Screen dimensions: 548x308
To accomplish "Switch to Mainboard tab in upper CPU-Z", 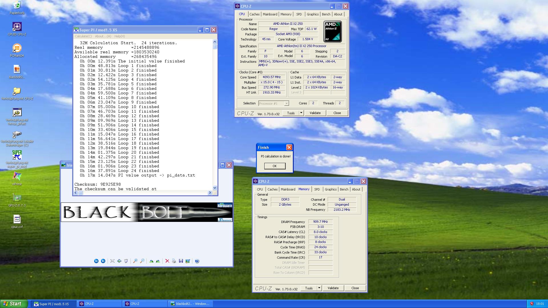I will click(270, 14).
